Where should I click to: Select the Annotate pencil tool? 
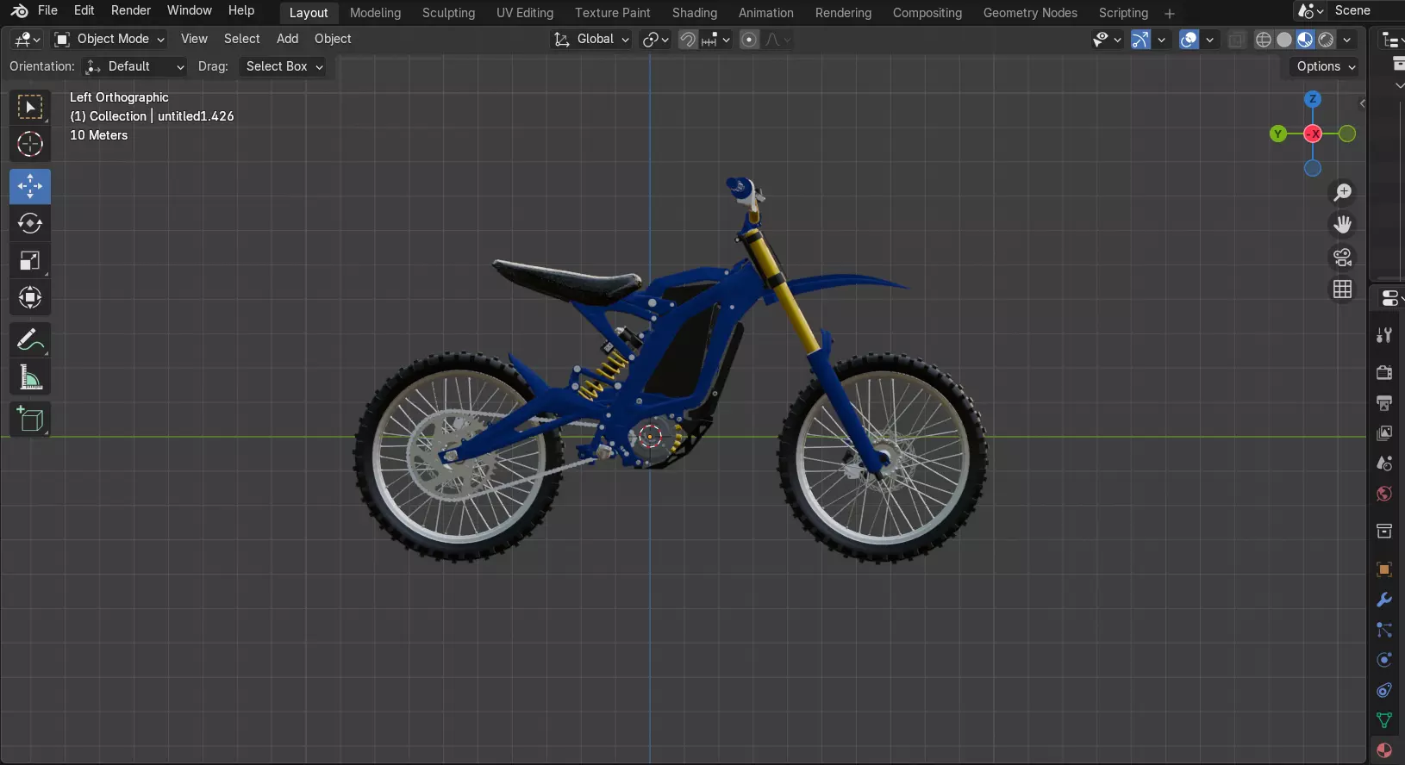pyautogui.click(x=30, y=340)
